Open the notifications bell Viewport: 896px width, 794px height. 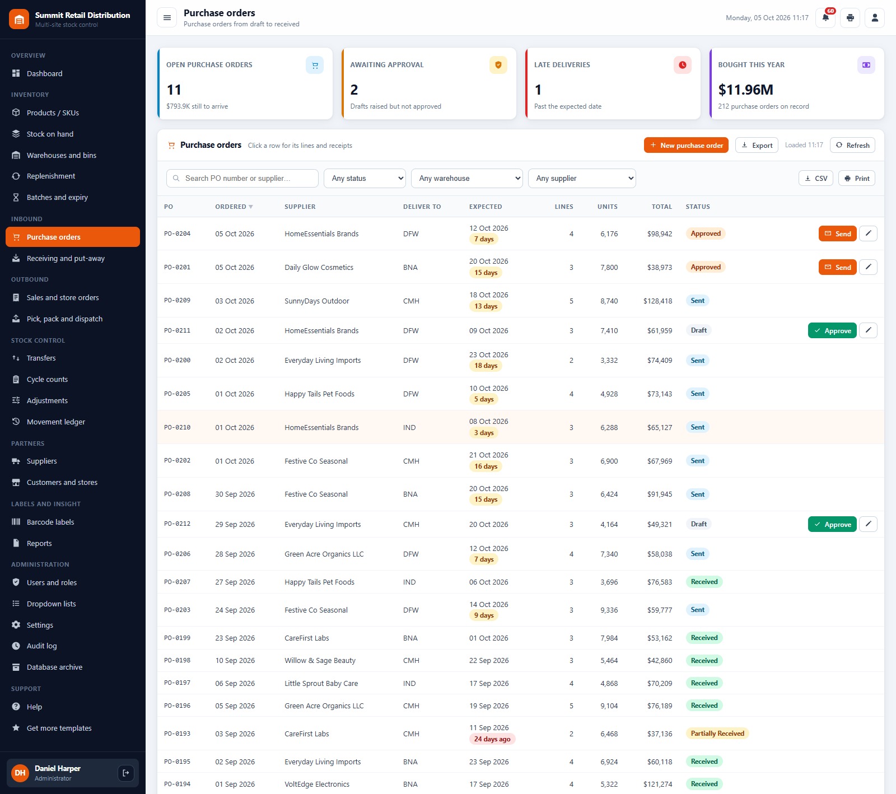point(825,18)
